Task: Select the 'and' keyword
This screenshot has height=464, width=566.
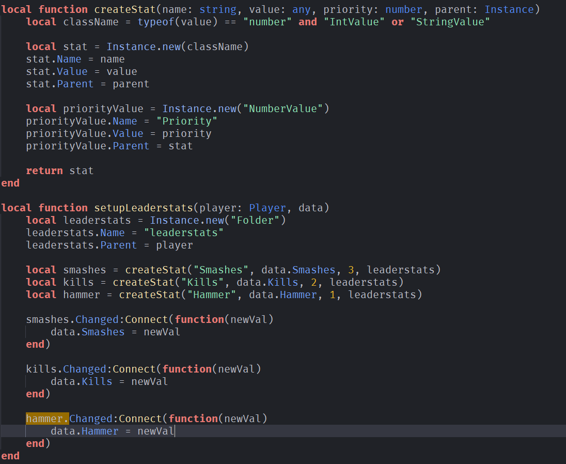Action: (308, 22)
